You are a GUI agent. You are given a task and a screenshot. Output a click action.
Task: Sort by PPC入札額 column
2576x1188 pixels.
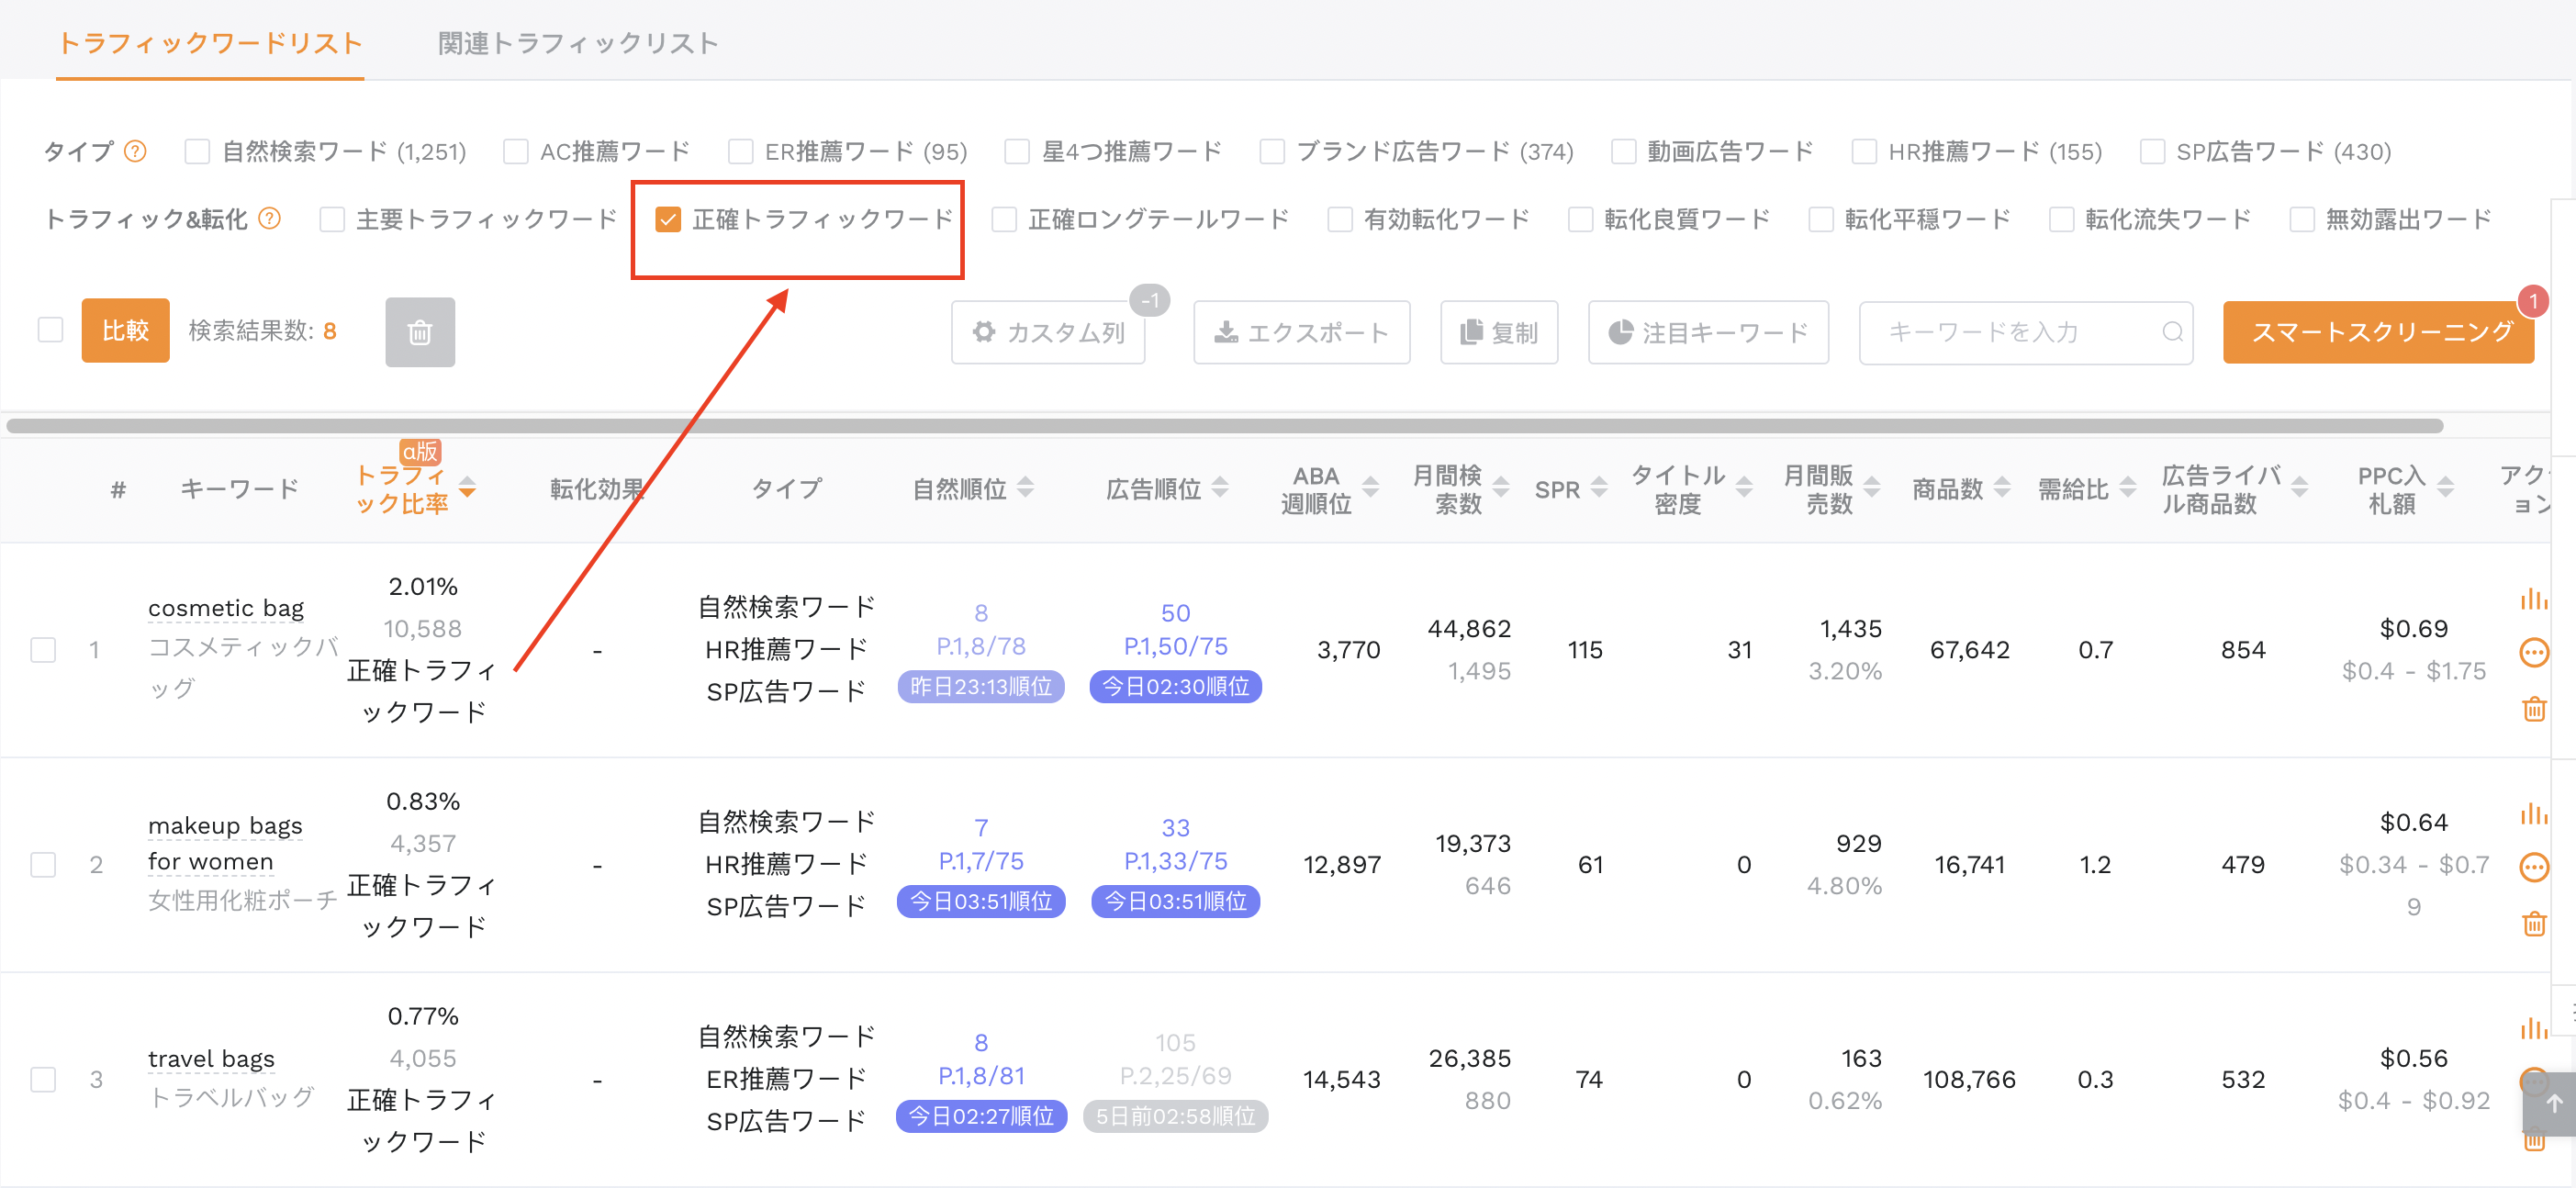coord(2445,488)
